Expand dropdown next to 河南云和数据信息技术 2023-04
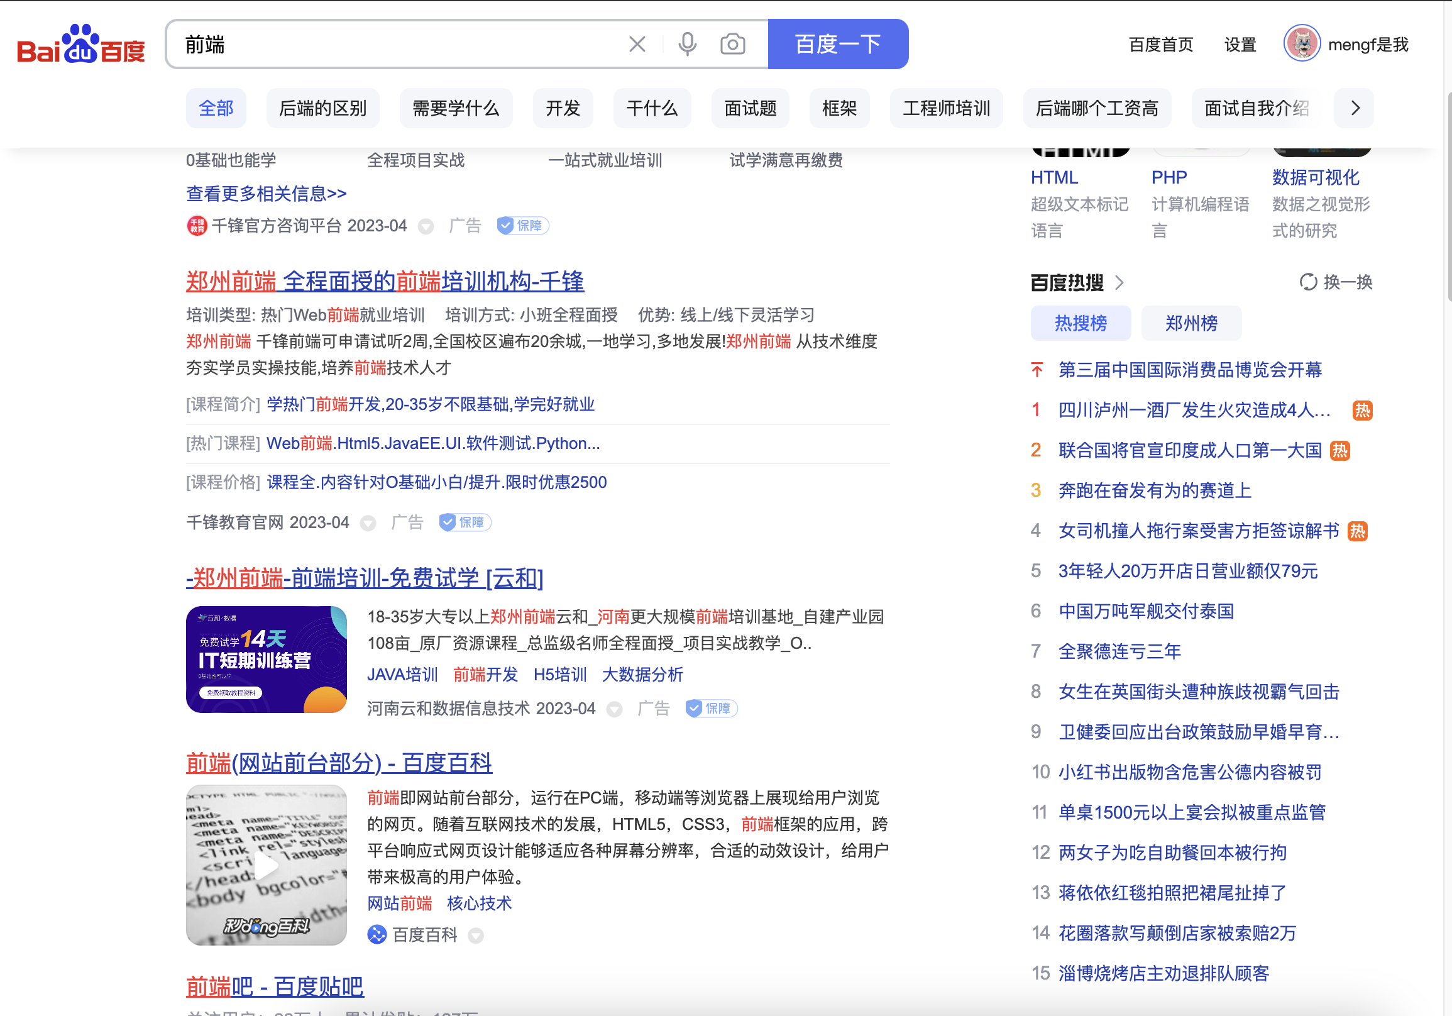1452x1016 pixels. coord(614,709)
